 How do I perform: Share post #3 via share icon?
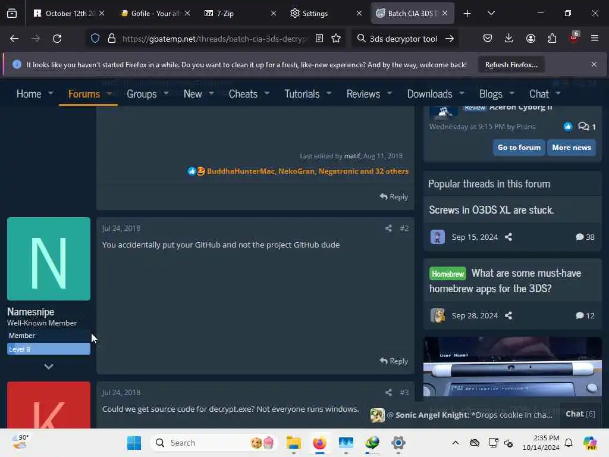tap(388, 393)
